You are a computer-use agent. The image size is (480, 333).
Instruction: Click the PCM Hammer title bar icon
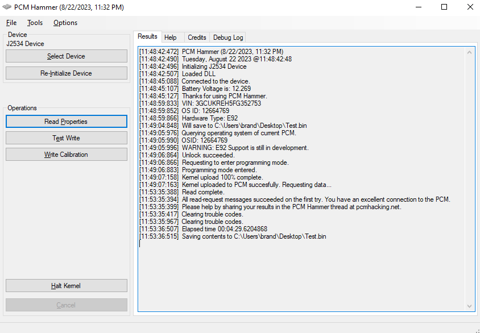click(7, 7)
